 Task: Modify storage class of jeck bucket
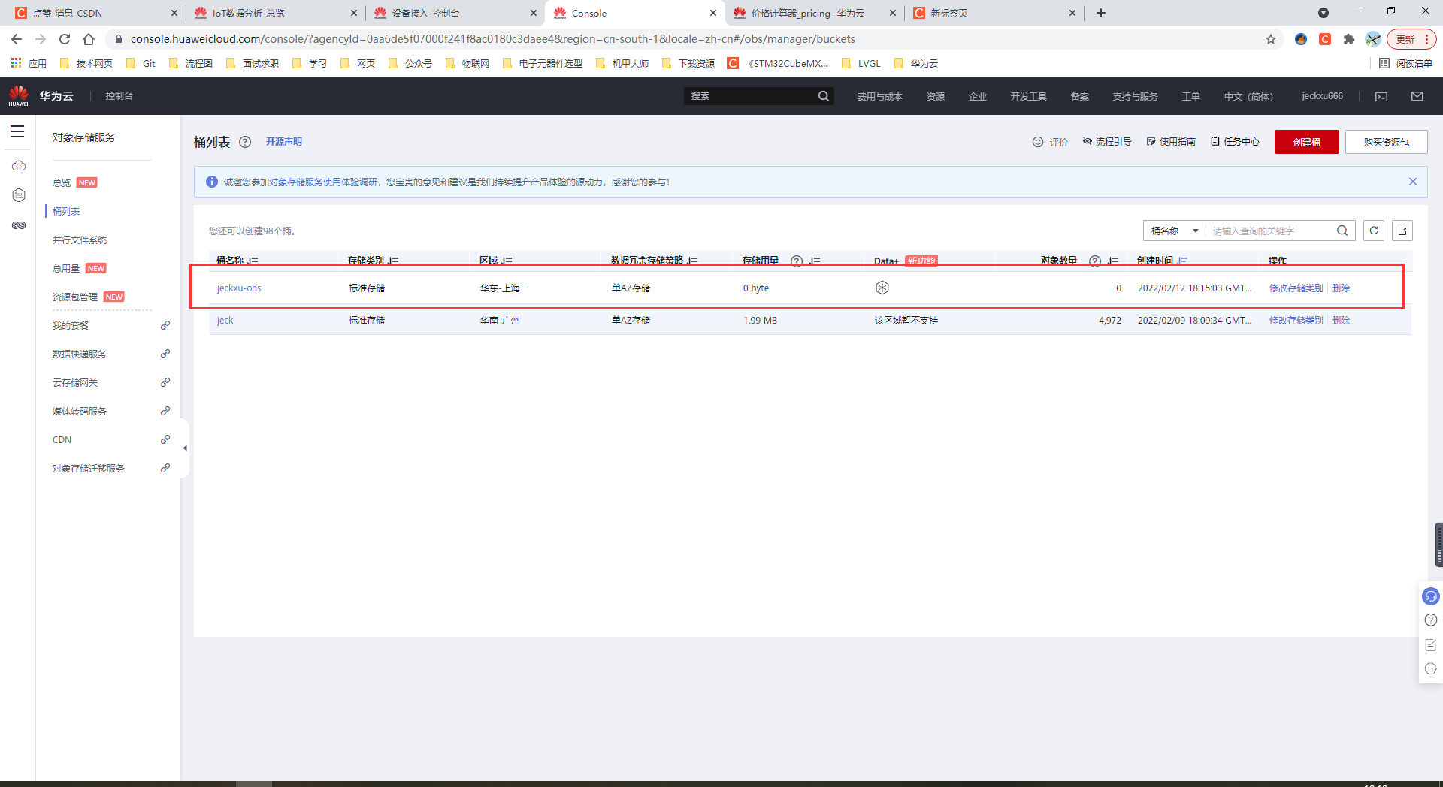point(1296,321)
